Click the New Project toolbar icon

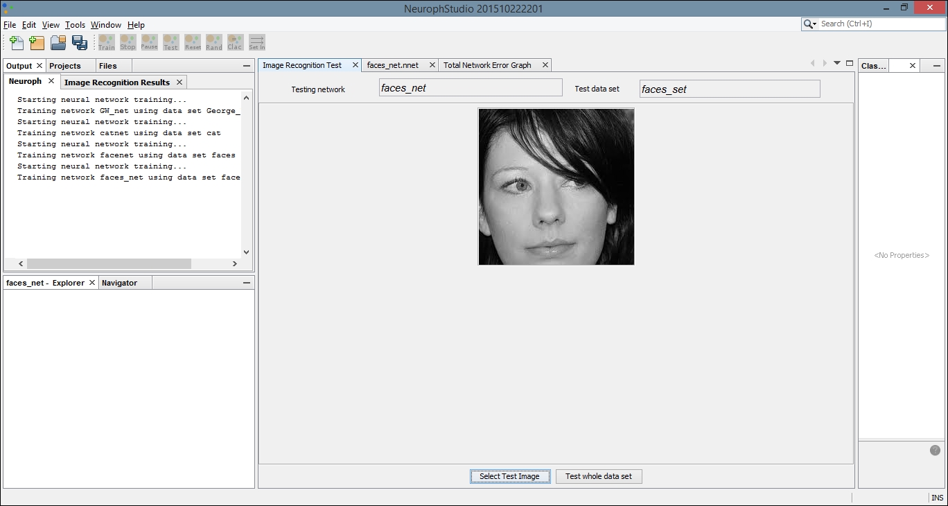click(37, 42)
